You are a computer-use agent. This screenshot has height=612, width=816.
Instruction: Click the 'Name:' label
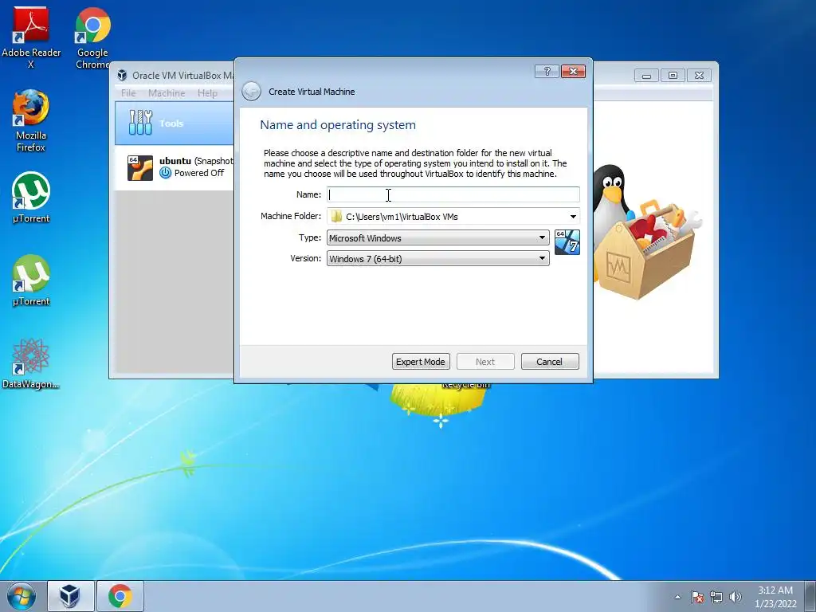308,194
